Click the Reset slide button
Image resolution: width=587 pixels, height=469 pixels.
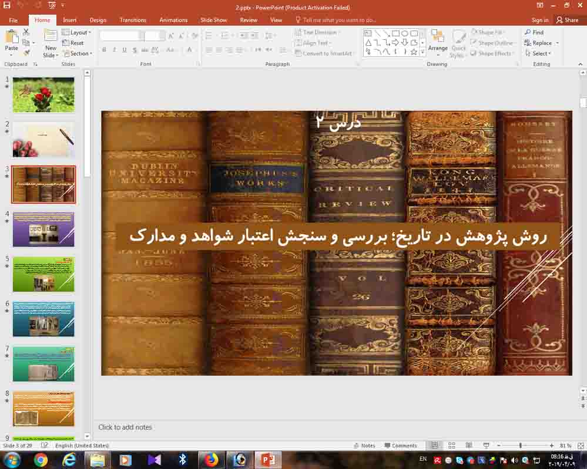coord(74,42)
